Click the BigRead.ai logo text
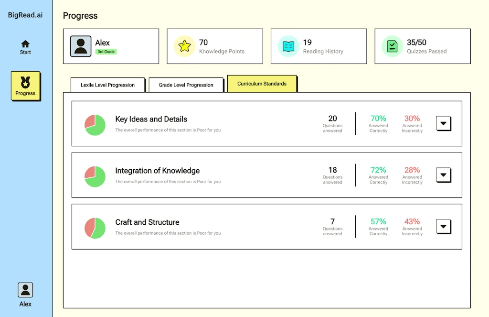The image size is (489, 317). click(x=25, y=15)
